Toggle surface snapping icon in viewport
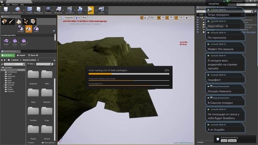Viewport: 258px width, 145px height. [156, 18]
